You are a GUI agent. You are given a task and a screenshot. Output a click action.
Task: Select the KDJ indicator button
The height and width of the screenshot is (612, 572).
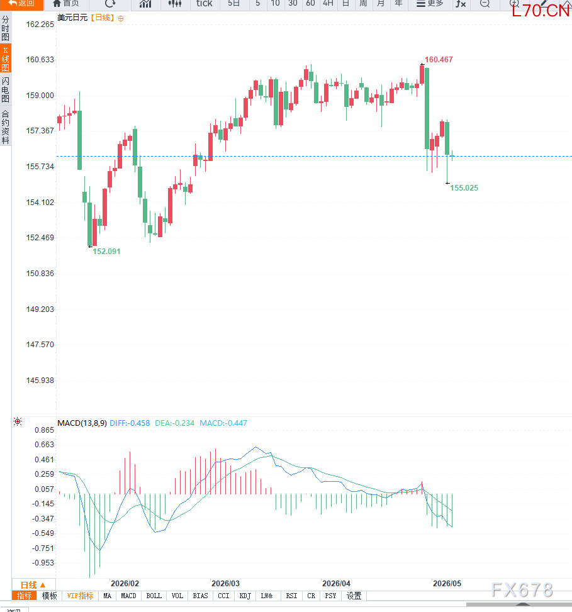[245, 596]
